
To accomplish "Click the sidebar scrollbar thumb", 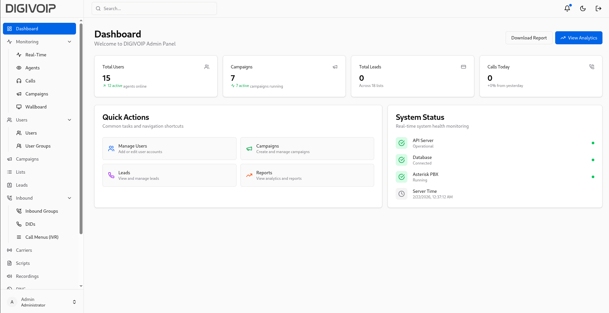I will tap(81, 129).
